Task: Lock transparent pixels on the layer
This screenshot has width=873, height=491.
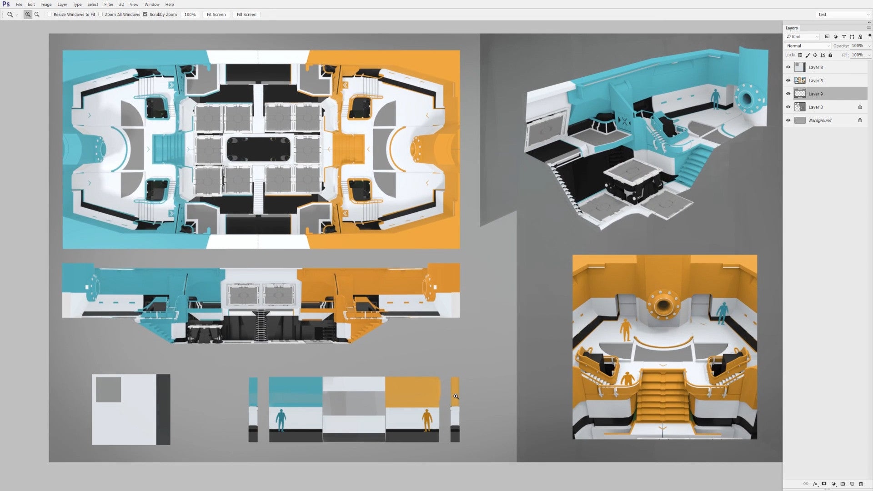Action: [x=801, y=55]
